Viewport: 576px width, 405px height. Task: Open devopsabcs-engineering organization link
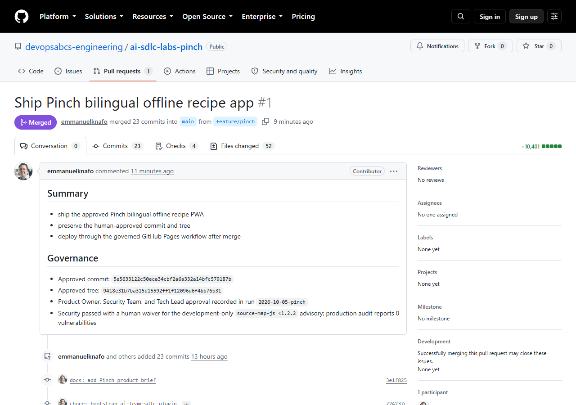pos(74,47)
